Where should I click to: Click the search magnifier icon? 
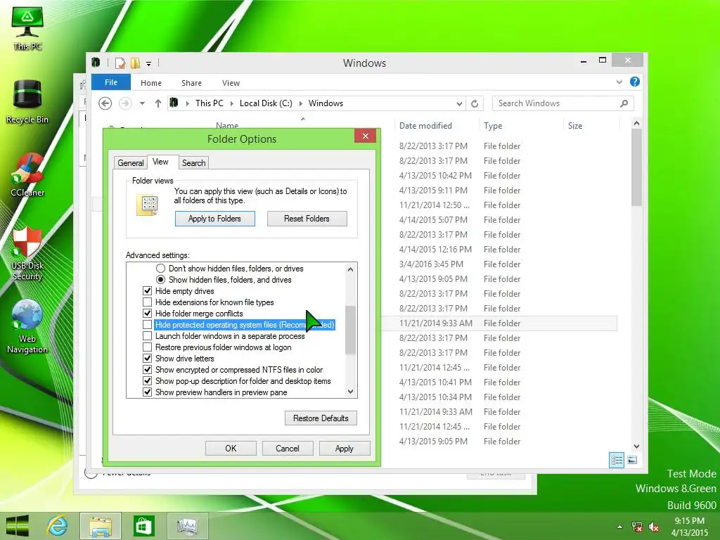[x=624, y=103]
